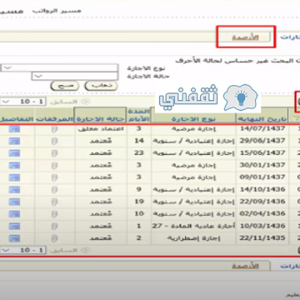Open details icon for the 14/07/1437 leave row

(x=14, y=129)
